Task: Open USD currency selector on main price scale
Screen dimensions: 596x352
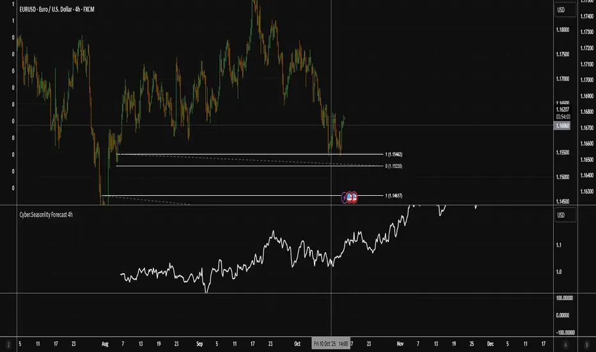Action: 565,10
